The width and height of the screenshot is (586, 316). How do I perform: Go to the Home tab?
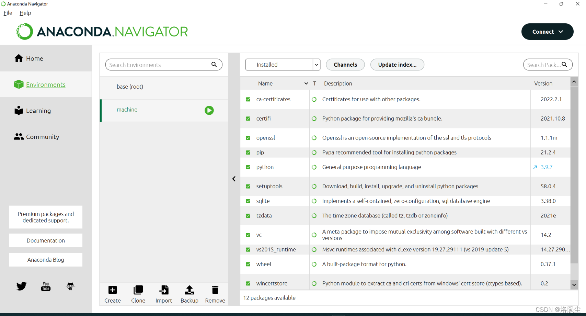click(46, 58)
